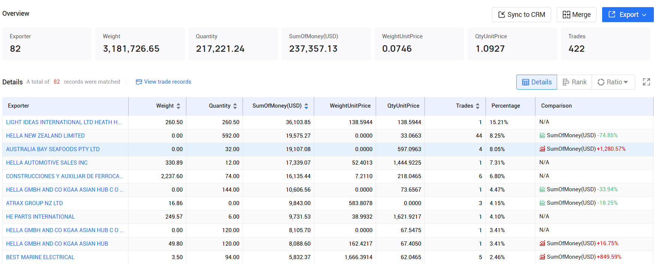Image resolution: width=658 pixels, height=264 pixels.
Task: Click the +849.59% comparison value
Action: (609, 257)
